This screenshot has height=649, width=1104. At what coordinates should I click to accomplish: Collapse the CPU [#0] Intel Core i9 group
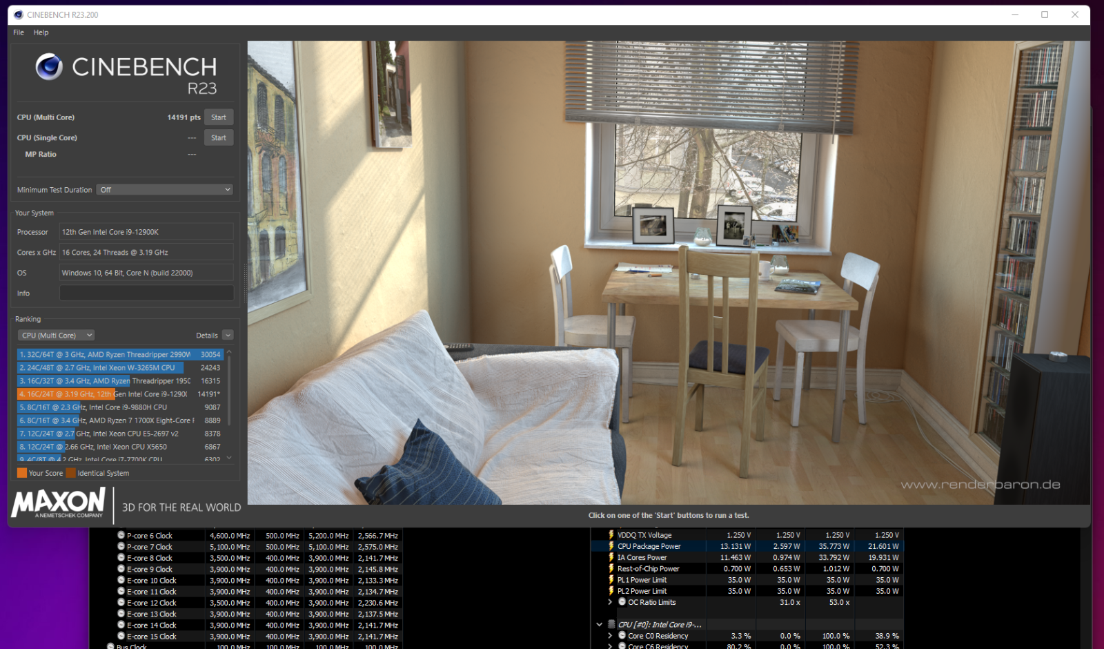tap(600, 624)
